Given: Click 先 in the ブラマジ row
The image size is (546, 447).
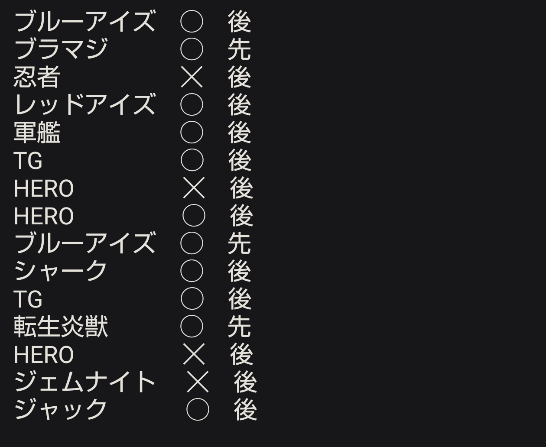Looking at the screenshot, I should 239,49.
